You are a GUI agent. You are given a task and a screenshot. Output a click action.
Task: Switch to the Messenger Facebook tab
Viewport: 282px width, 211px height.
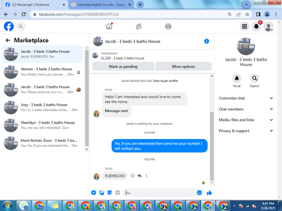(x=35, y=5)
